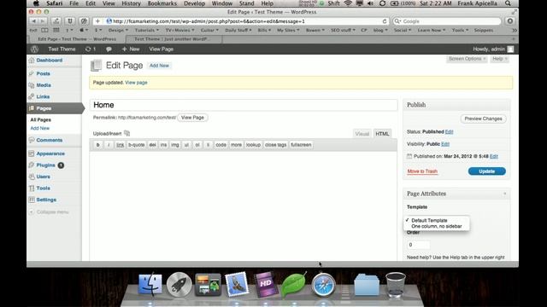Click the Safari back arrow
This screenshot has width=547, height=307.
pos(33,21)
